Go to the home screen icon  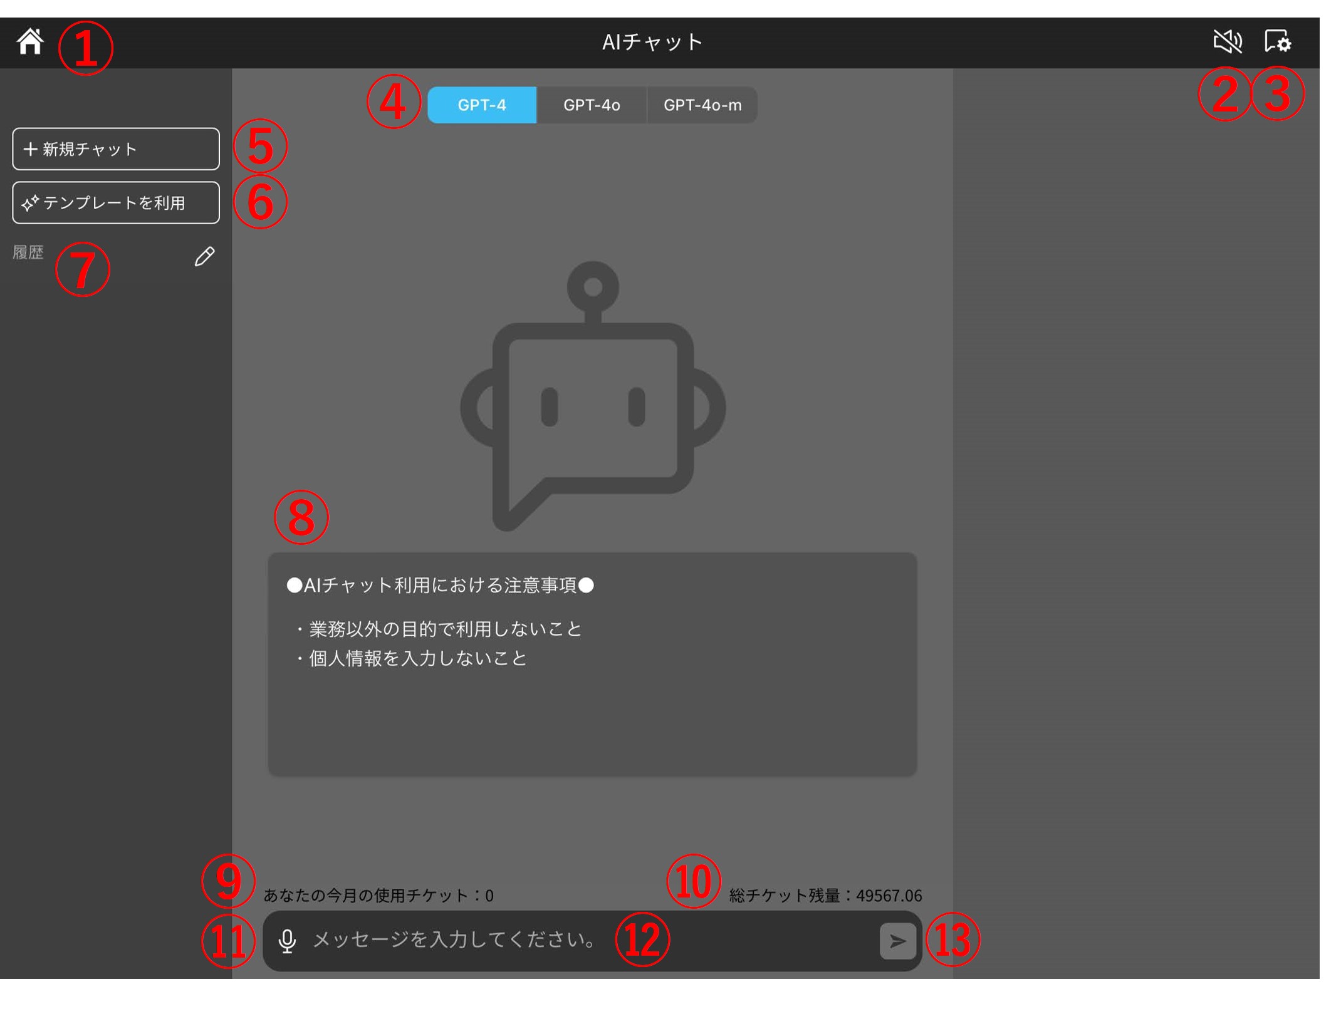click(30, 42)
